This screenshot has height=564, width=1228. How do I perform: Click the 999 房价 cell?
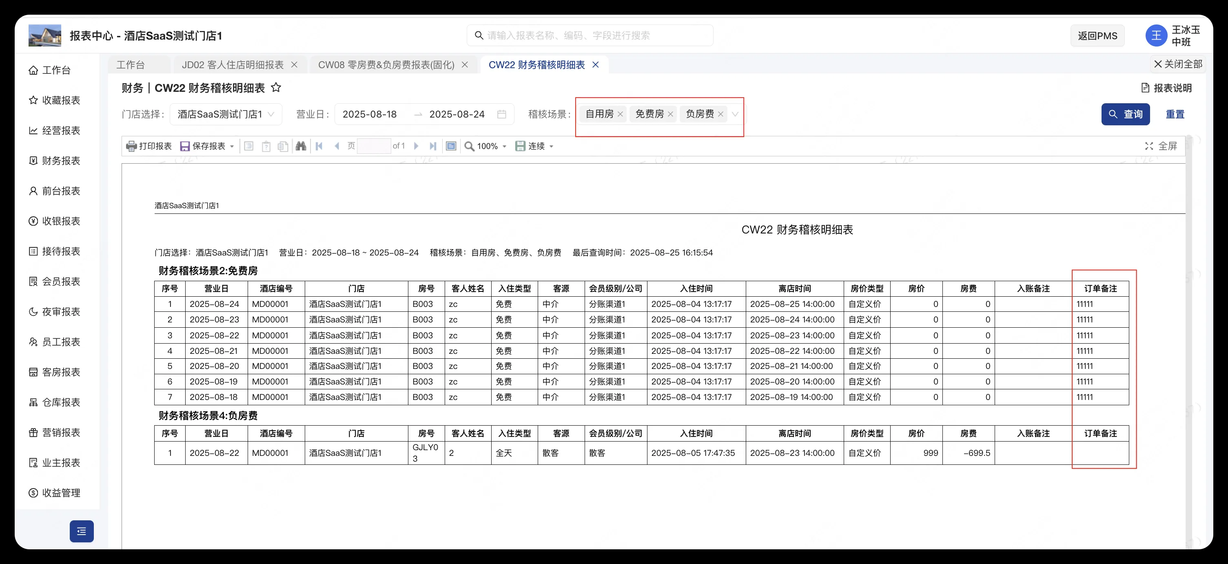(x=916, y=453)
